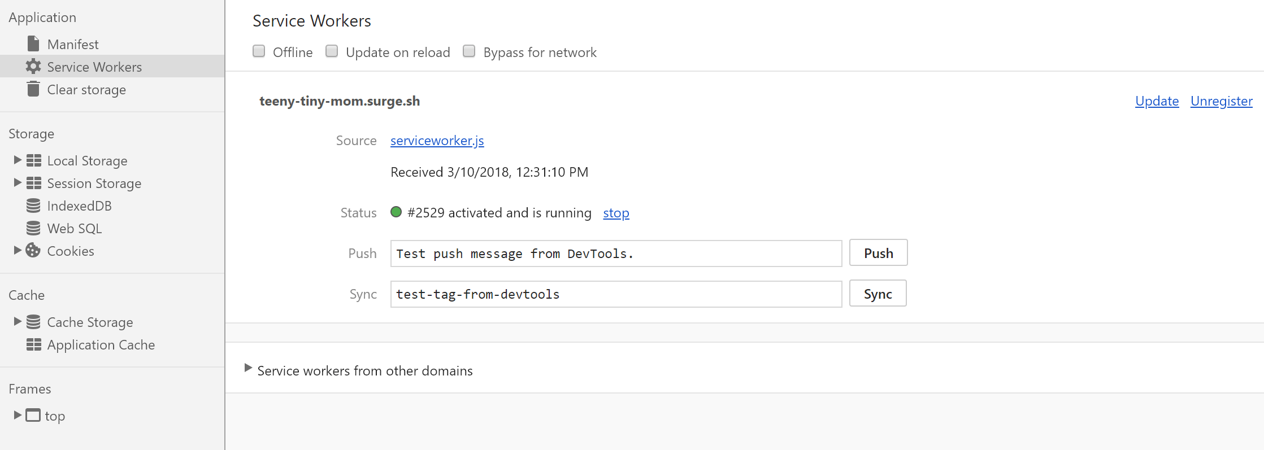Click the Storage section heading

(32, 134)
